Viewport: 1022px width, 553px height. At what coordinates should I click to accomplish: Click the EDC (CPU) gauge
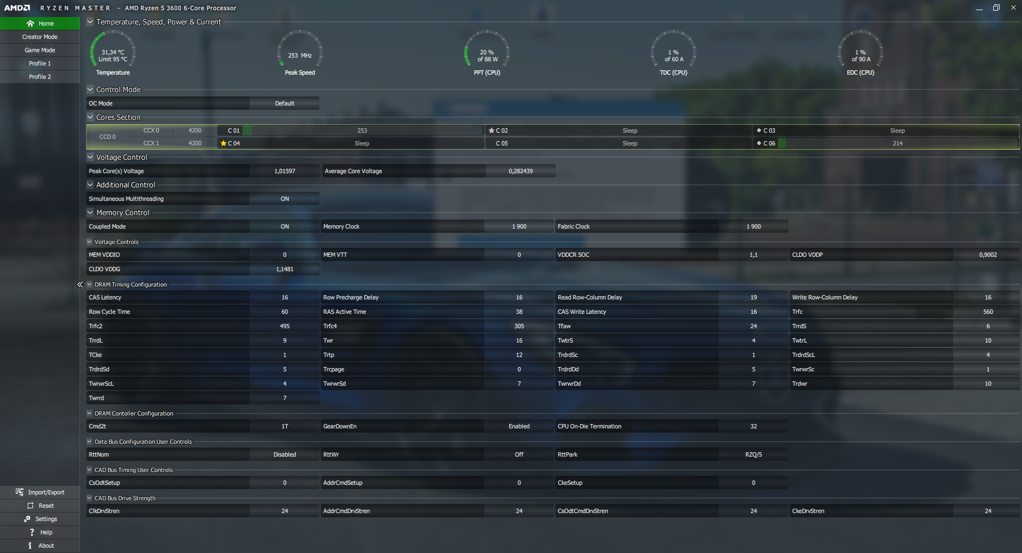pos(861,53)
